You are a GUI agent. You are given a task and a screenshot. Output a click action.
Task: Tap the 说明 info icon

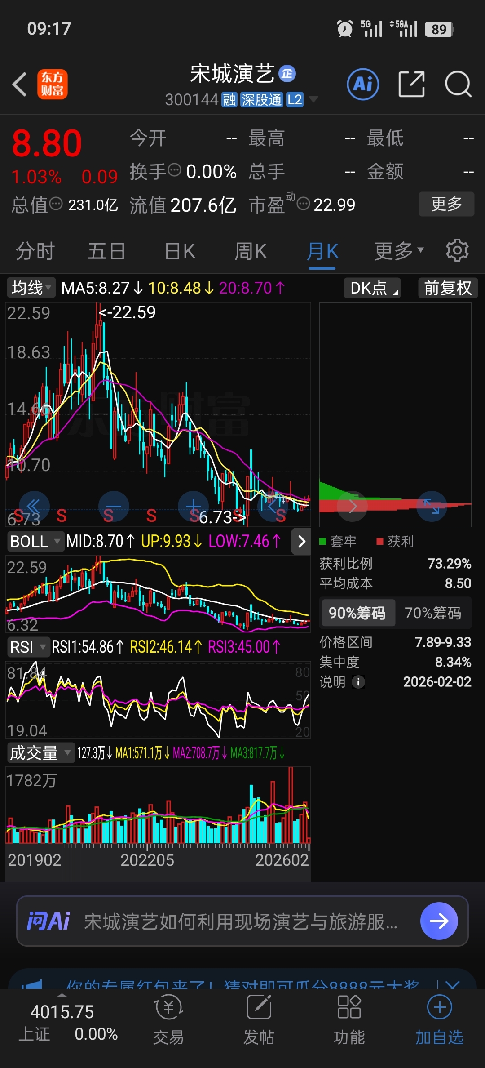(x=358, y=682)
